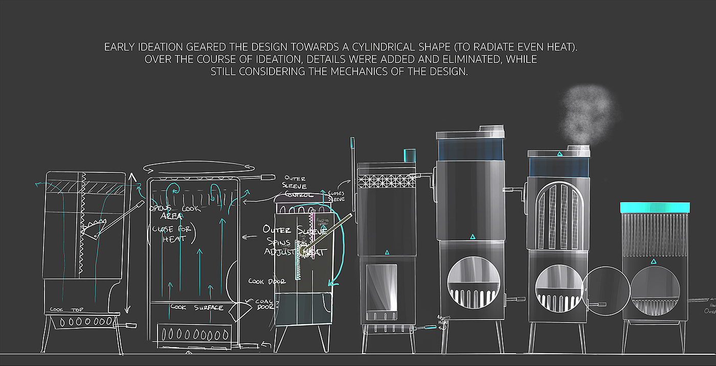Click the 'OVER THE COURSE OF IDEATION' text line
This screenshot has width=716, height=366.
(x=341, y=59)
